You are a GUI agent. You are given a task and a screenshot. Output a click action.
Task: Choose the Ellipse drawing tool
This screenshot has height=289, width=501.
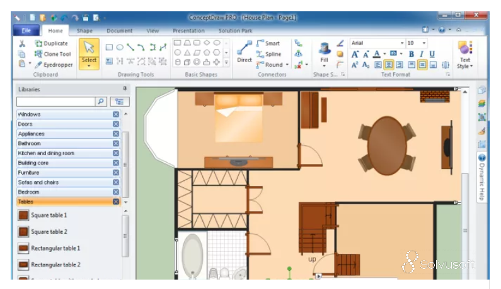(120, 48)
